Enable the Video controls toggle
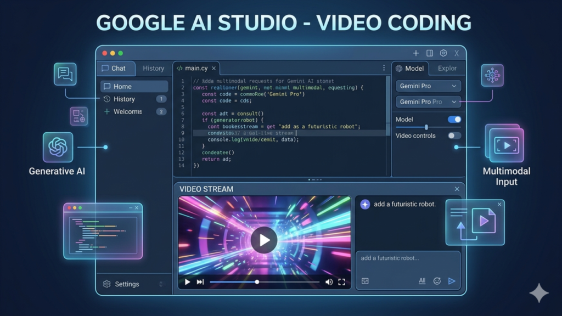The width and height of the screenshot is (562, 316). click(453, 136)
